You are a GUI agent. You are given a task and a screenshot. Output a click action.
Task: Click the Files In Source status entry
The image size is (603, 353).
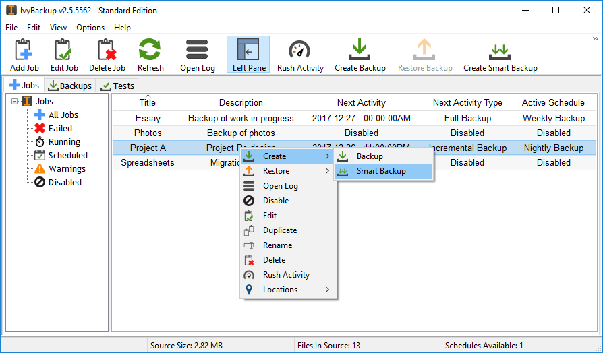(x=328, y=346)
